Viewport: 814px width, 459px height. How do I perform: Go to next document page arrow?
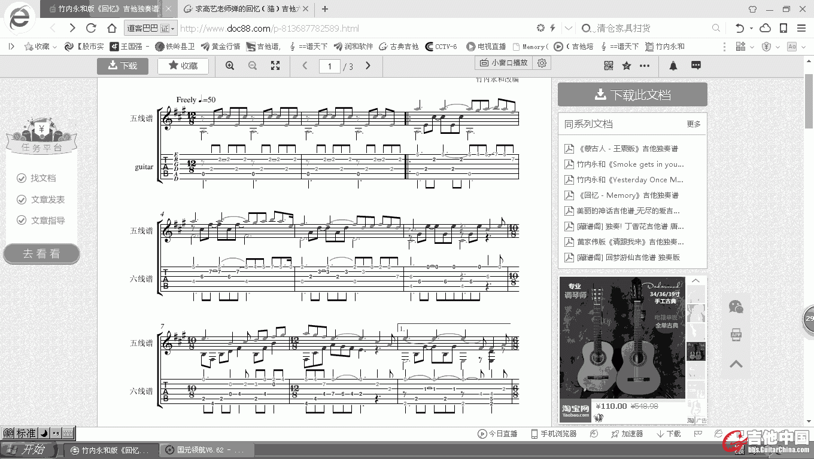368,66
